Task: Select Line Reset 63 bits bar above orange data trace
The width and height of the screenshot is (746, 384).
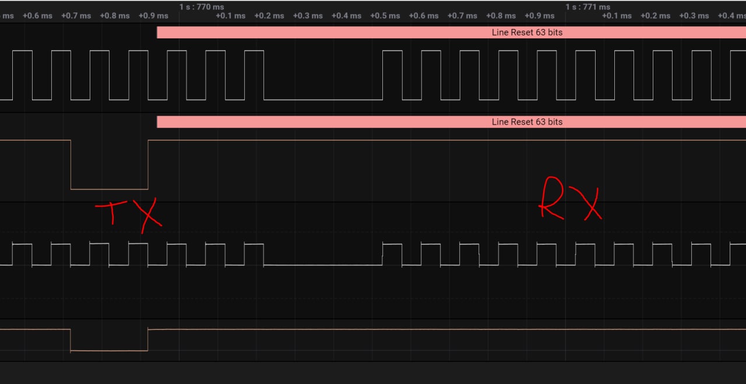Action: [451, 122]
